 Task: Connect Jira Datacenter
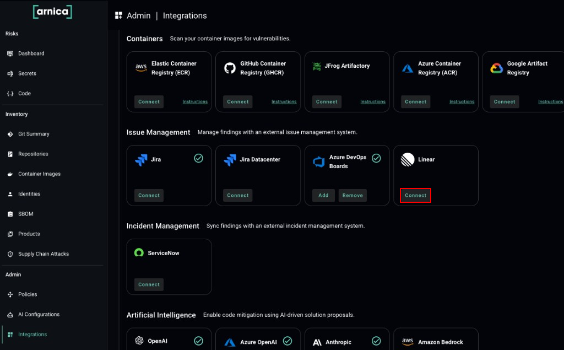tap(238, 195)
